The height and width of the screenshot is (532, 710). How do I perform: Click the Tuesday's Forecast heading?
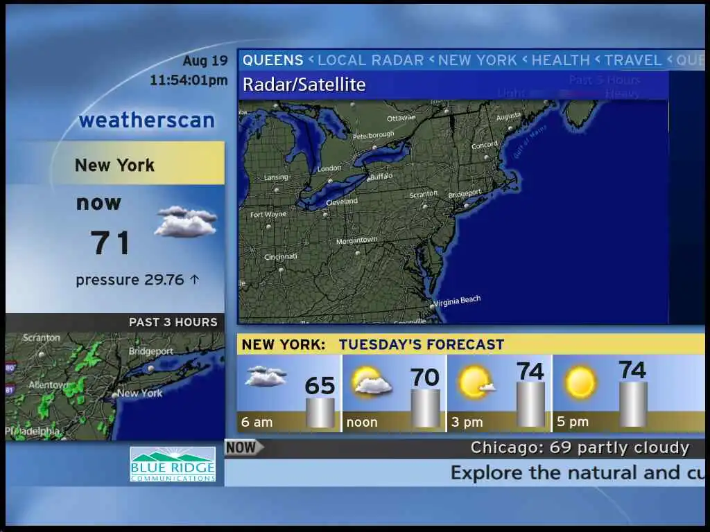[x=422, y=345]
